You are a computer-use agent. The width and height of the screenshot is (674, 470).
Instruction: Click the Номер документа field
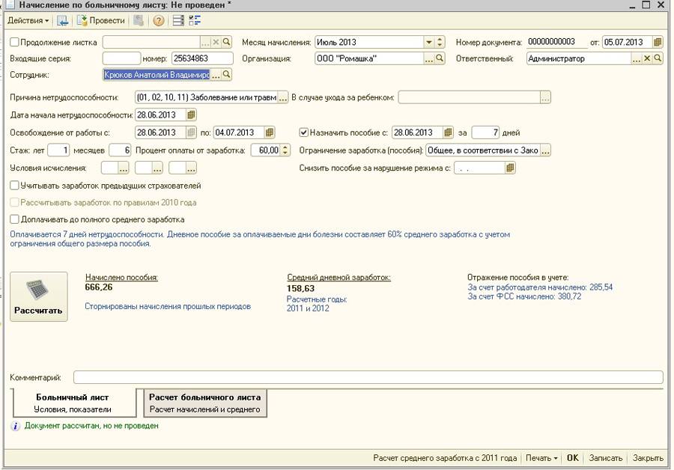556,42
